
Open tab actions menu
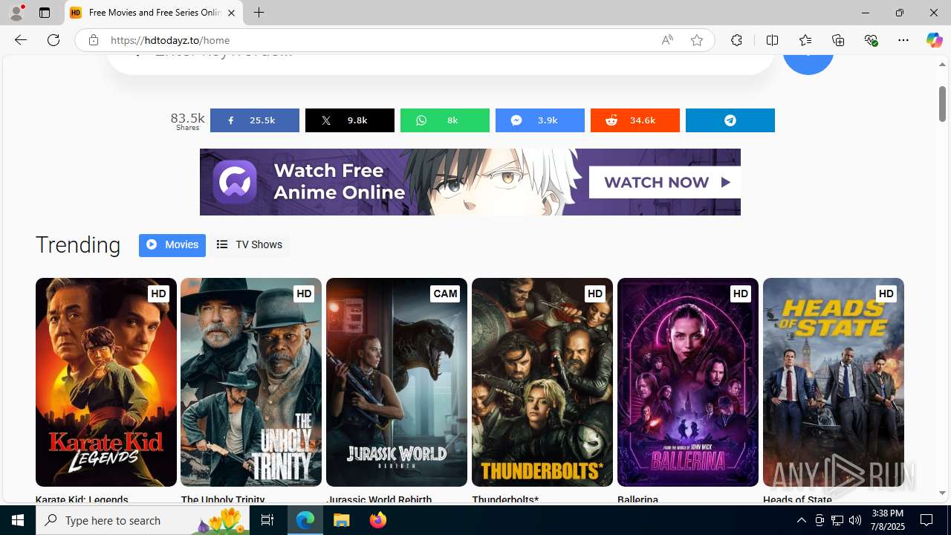pos(45,13)
